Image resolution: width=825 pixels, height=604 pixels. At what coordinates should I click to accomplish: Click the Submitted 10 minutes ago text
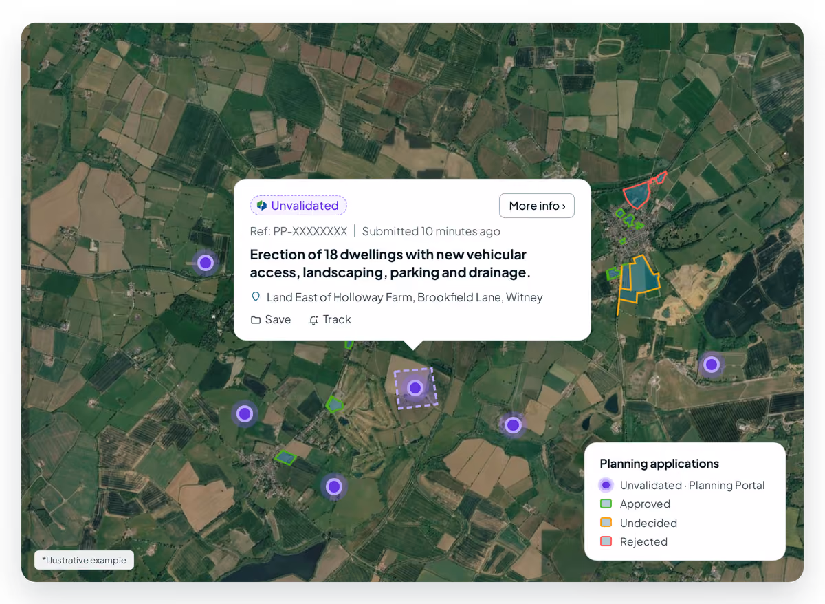(431, 231)
